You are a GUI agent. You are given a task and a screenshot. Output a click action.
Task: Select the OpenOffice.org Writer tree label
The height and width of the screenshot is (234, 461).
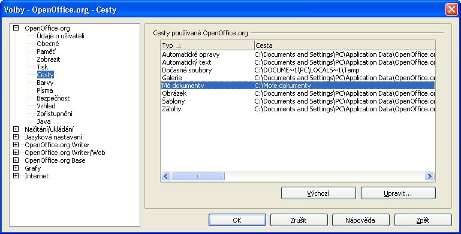pyautogui.click(x=57, y=145)
